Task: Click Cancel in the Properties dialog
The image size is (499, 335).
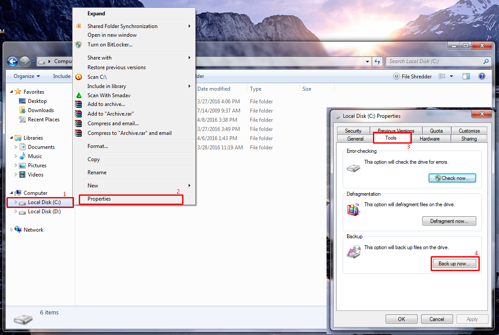Action: coord(436,319)
